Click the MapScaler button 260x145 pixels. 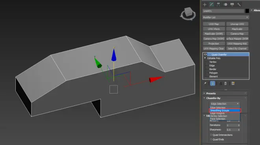click(x=237, y=29)
